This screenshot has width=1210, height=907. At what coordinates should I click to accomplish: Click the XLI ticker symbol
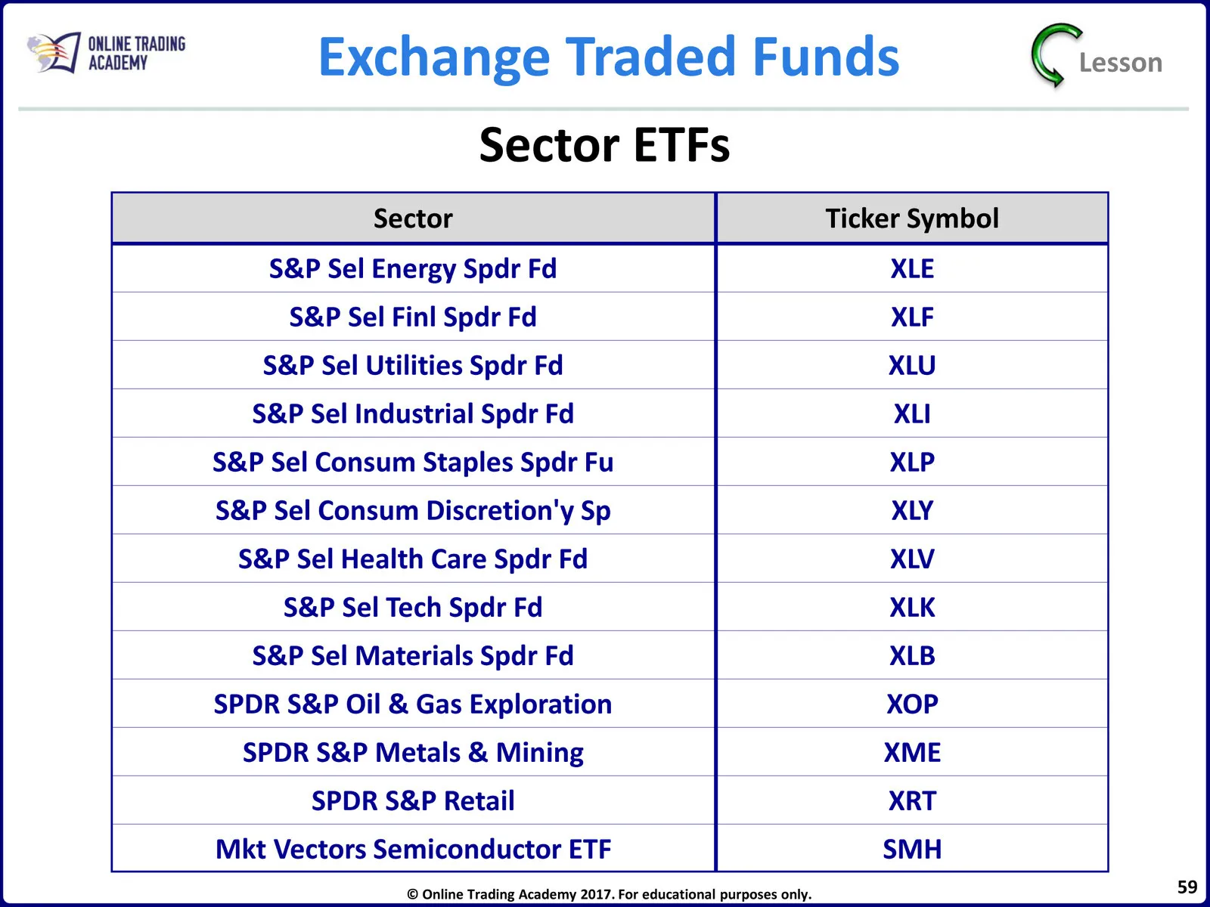coord(912,414)
